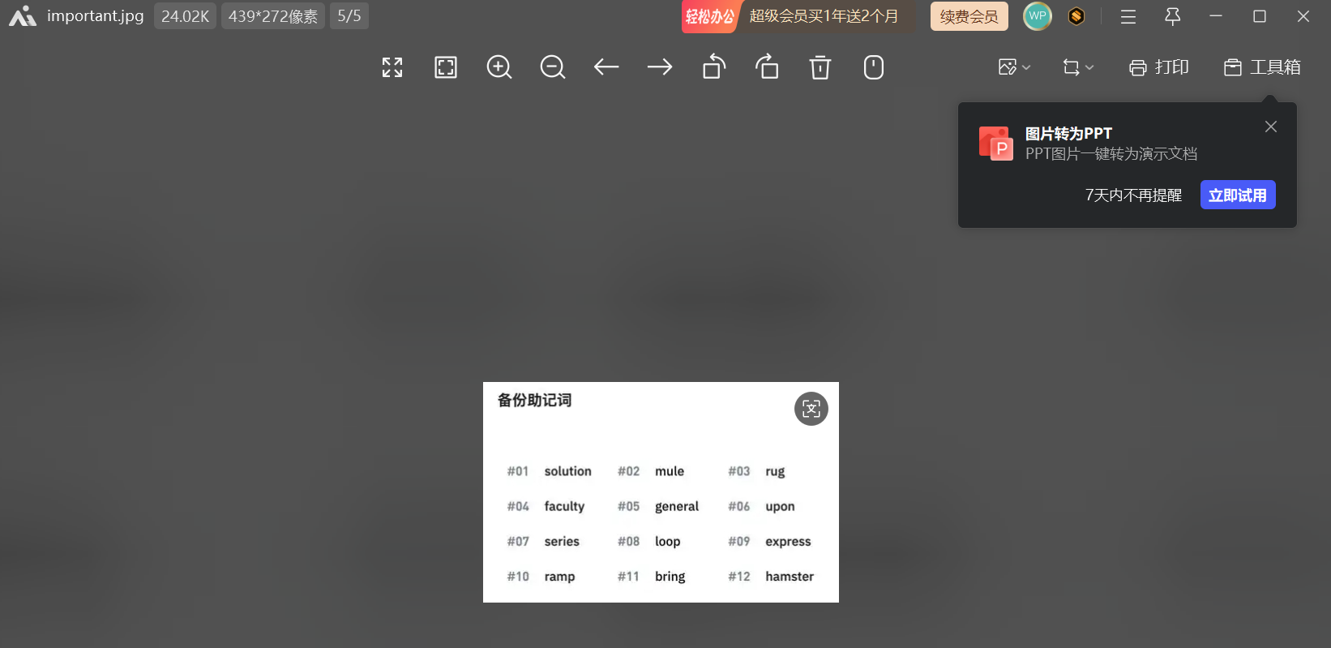Open the 工具箱 toolbox

[x=1262, y=67]
